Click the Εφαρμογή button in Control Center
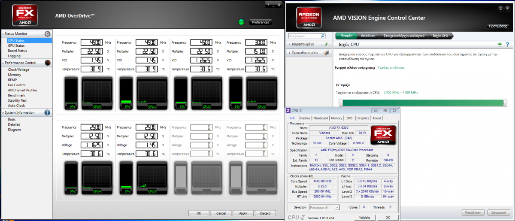Image resolution: width=515 pixels, height=221 pixels. (x=498, y=212)
